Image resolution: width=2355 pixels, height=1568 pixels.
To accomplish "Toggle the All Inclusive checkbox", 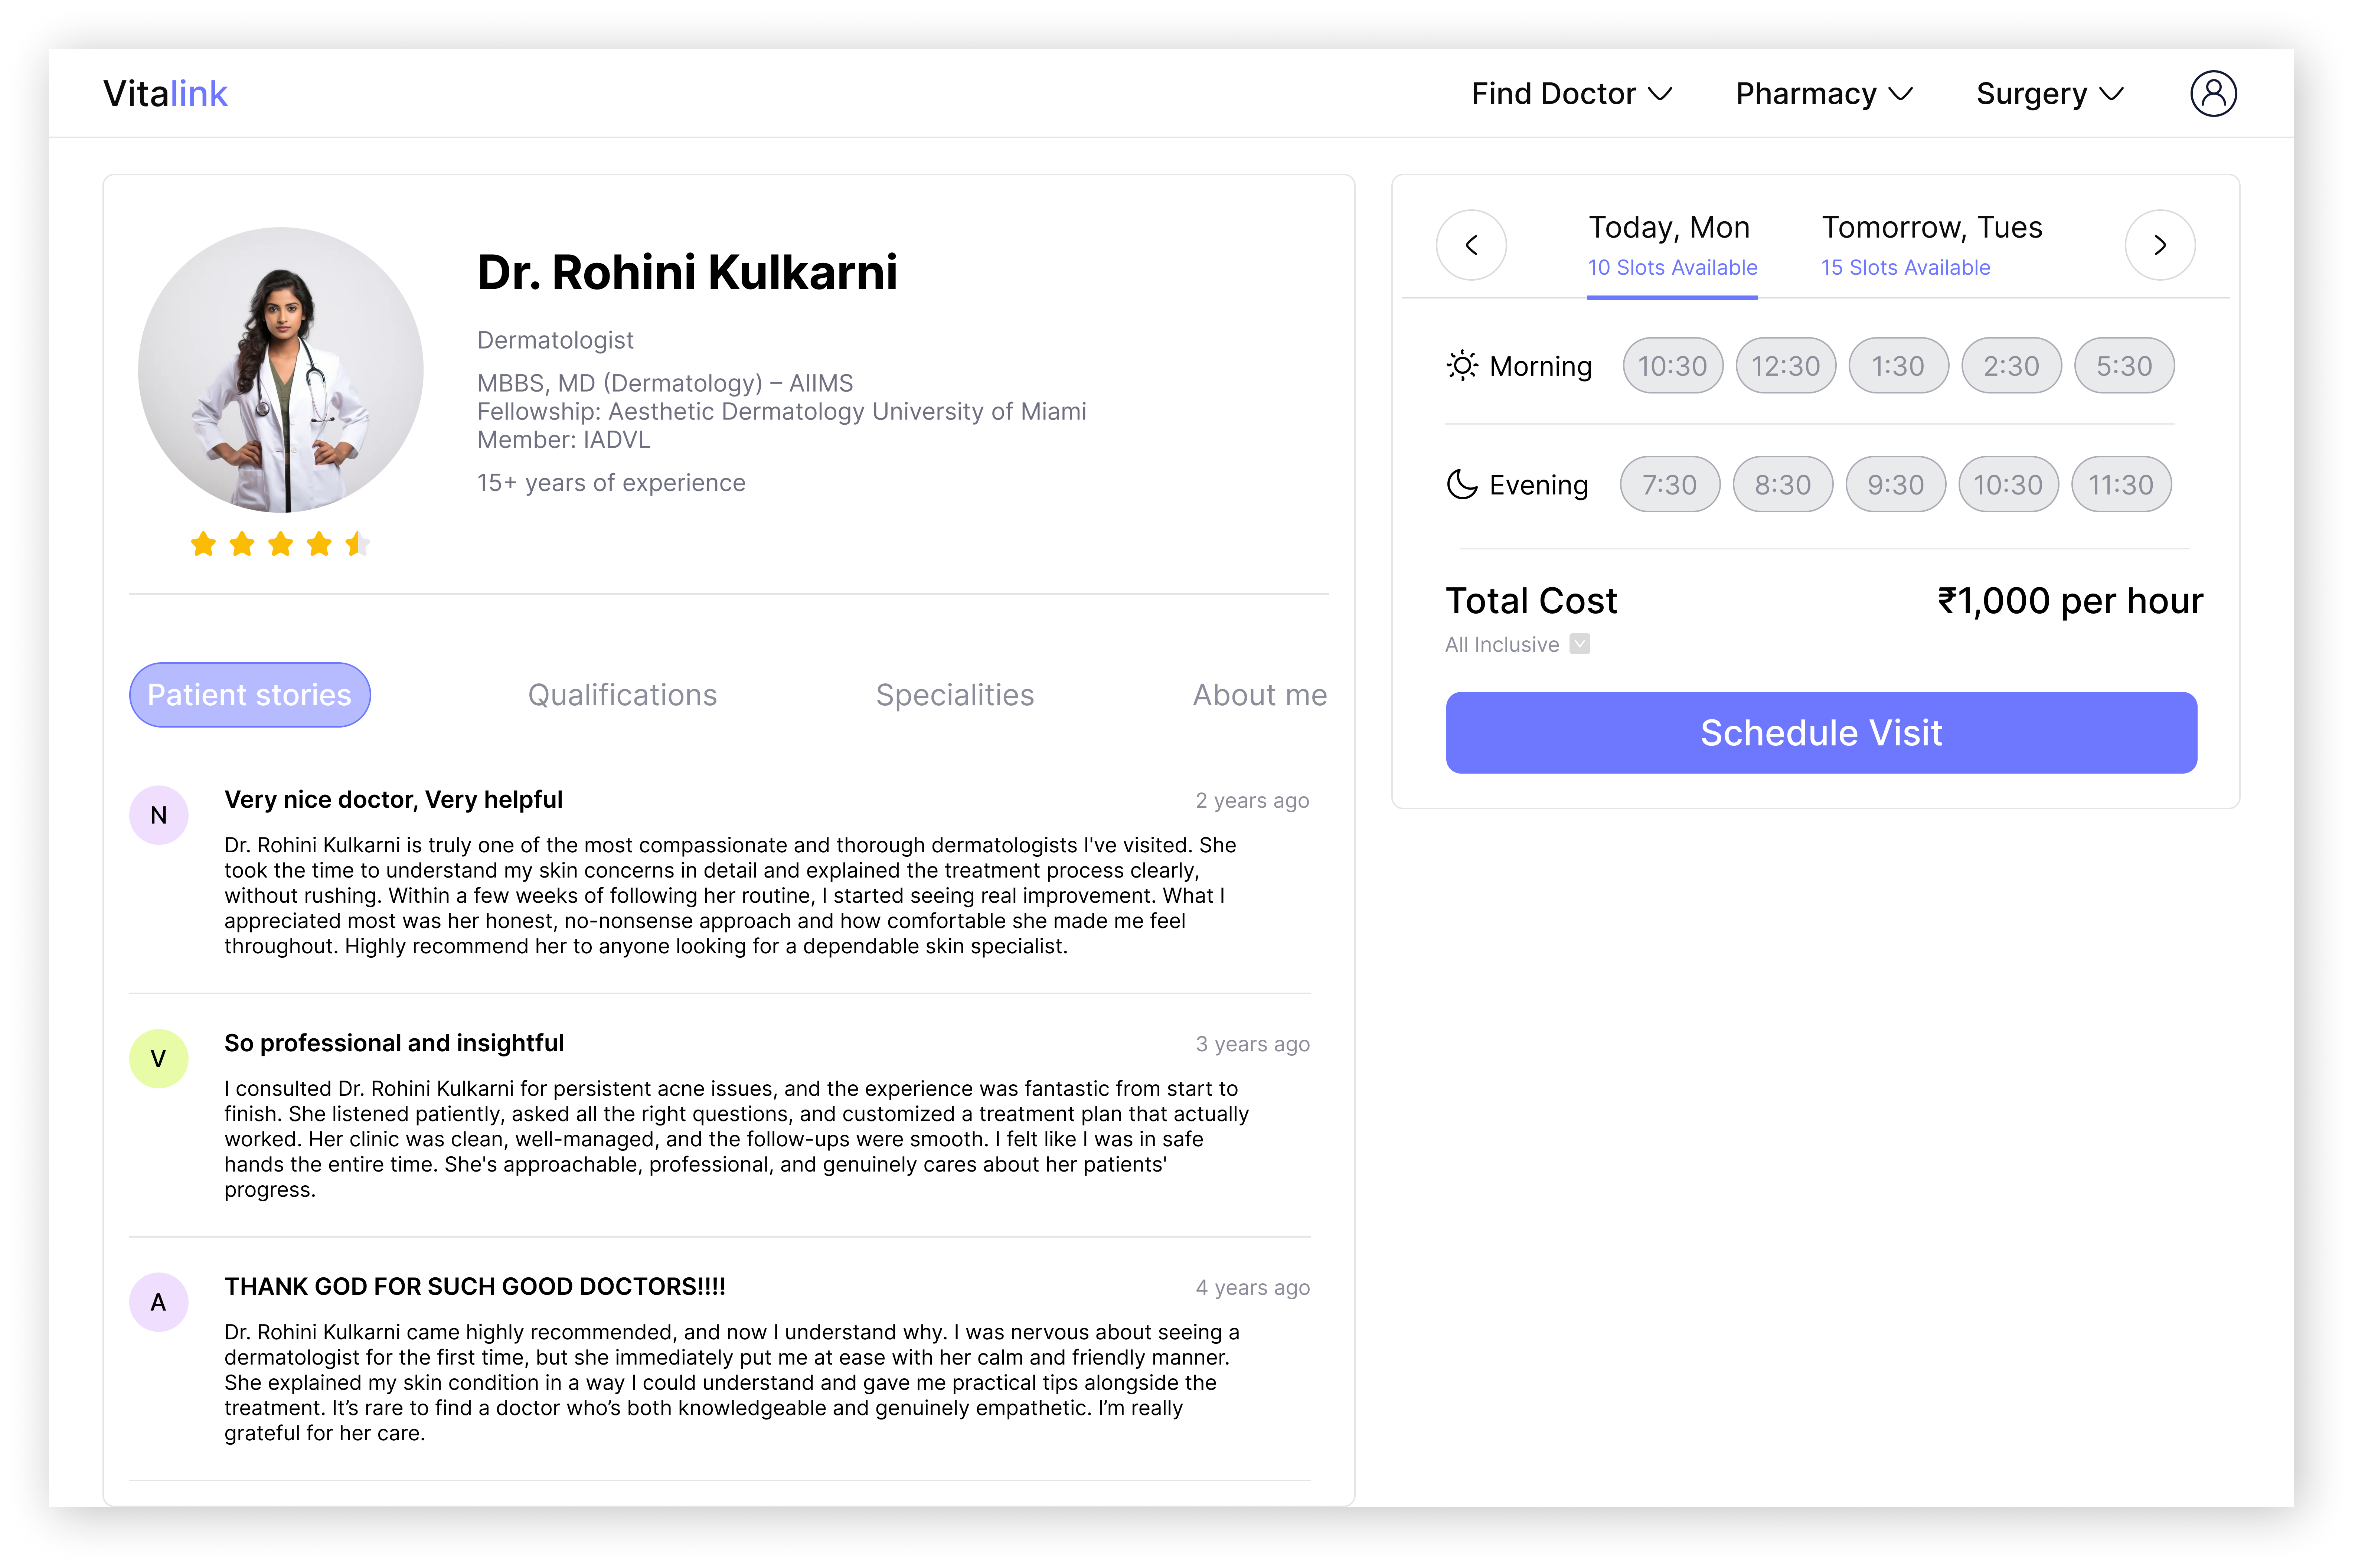I will tap(1580, 644).
